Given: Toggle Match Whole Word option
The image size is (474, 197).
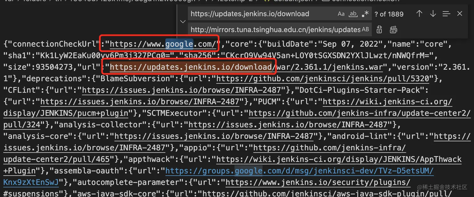Looking at the screenshot, I should [x=353, y=14].
